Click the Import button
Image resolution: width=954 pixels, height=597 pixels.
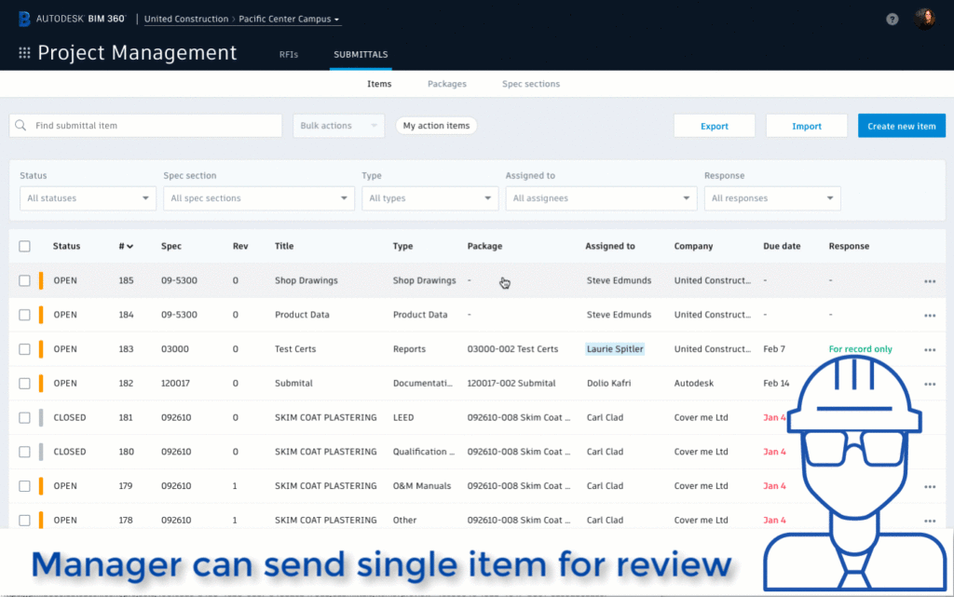point(806,126)
